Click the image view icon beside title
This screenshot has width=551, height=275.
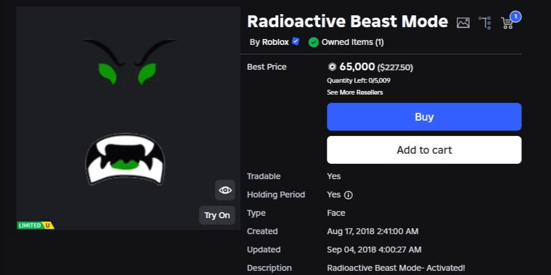[463, 23]
